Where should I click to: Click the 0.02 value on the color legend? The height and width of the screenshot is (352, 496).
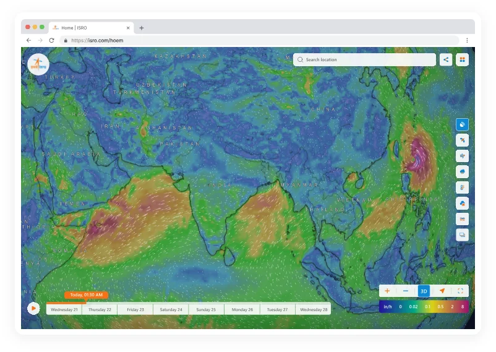(413, 307)
